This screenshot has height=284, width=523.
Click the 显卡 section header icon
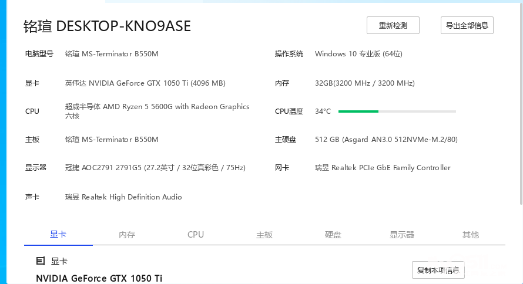tap(41, 261)
